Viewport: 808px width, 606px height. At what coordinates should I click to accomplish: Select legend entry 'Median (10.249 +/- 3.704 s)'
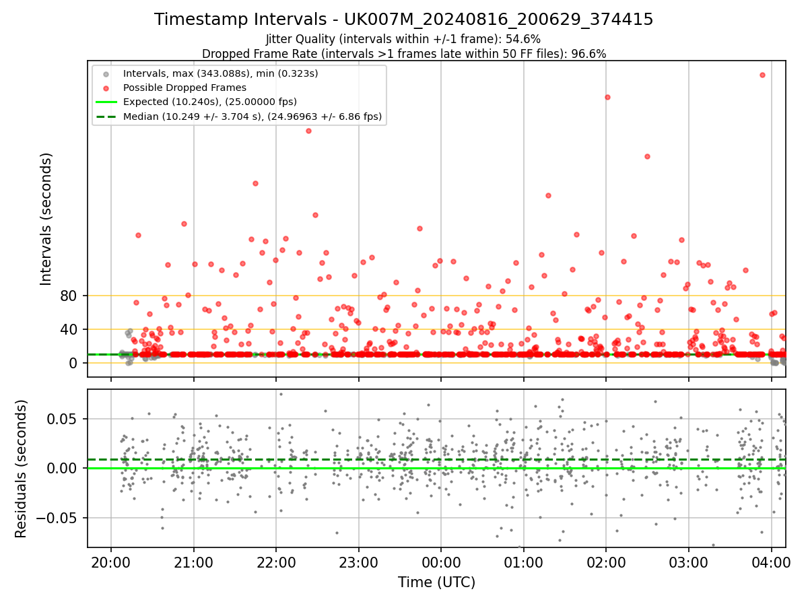pyautogui.click(x=252, y=117)
